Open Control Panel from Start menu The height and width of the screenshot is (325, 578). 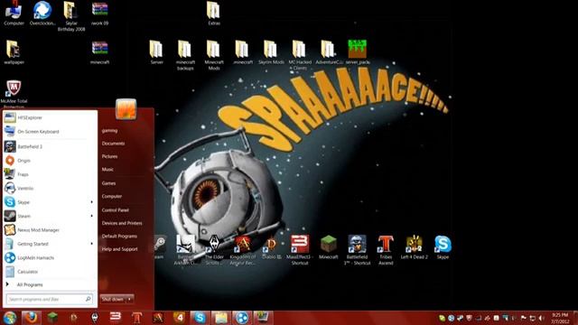116,210
